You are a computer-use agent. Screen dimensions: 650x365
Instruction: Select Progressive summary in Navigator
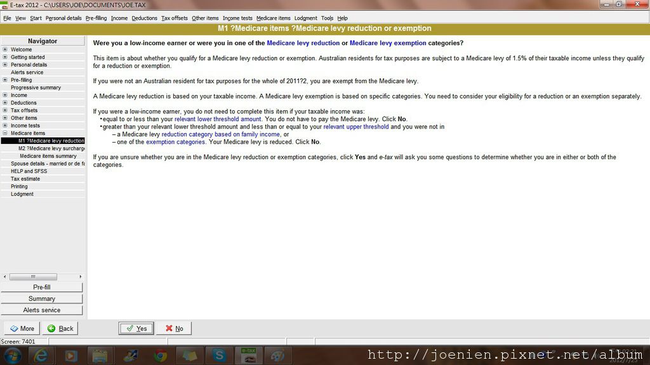[x=36, y=87]
